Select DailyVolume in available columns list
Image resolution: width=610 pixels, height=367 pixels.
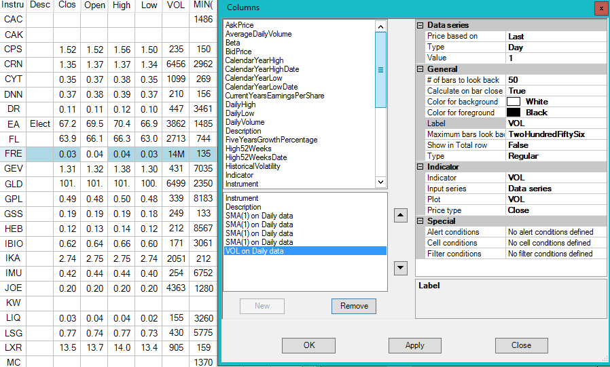click(245, 122)
